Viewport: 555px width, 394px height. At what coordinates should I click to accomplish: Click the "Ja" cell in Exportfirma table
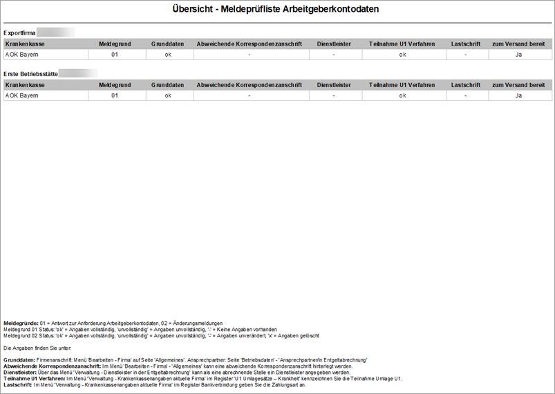(x=518, y=54)
